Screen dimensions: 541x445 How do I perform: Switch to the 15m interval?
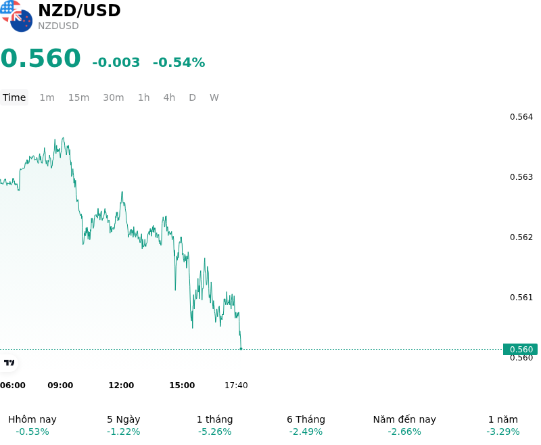(x=78, y=97)
